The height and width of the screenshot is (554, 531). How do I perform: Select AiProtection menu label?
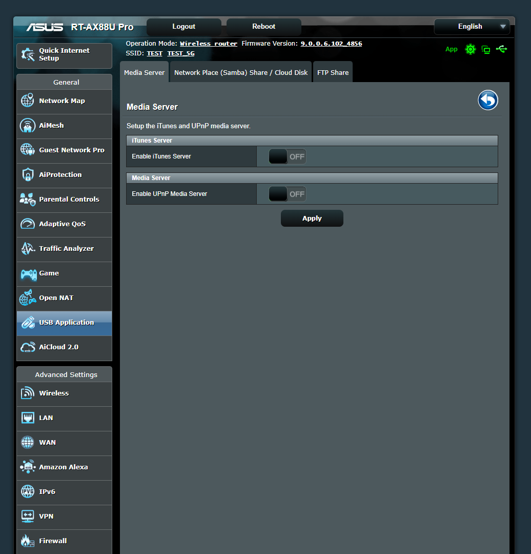point(60,174)
